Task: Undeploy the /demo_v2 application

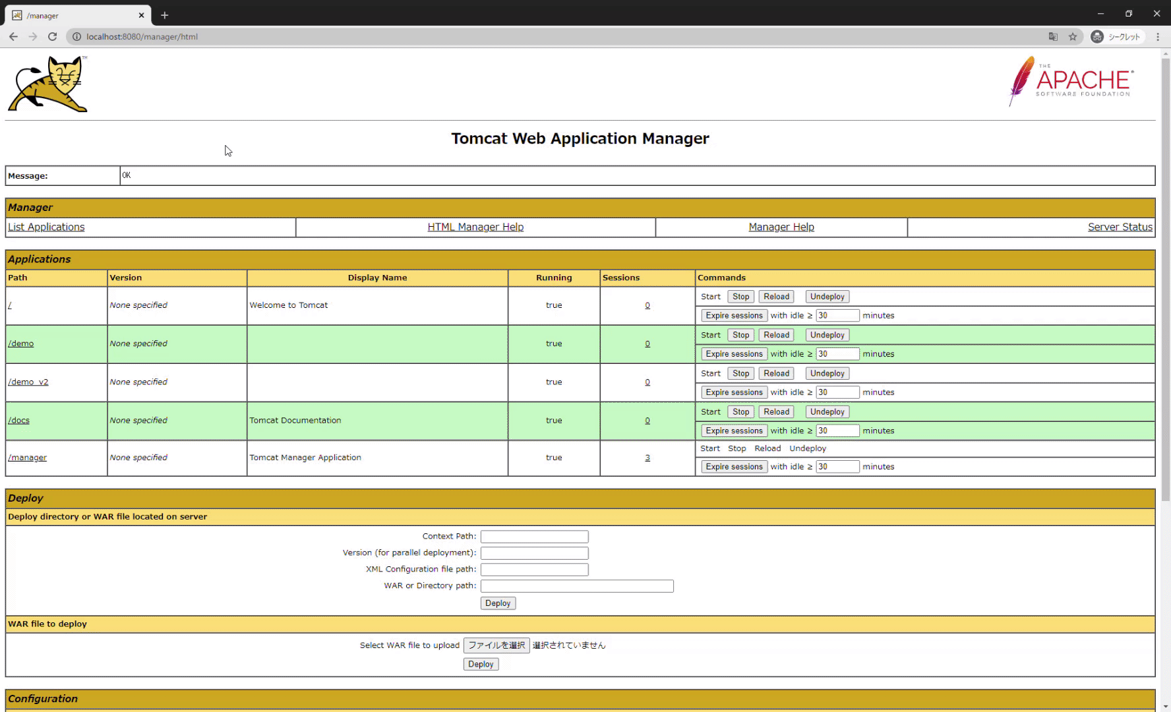Action: pos(827,373)
